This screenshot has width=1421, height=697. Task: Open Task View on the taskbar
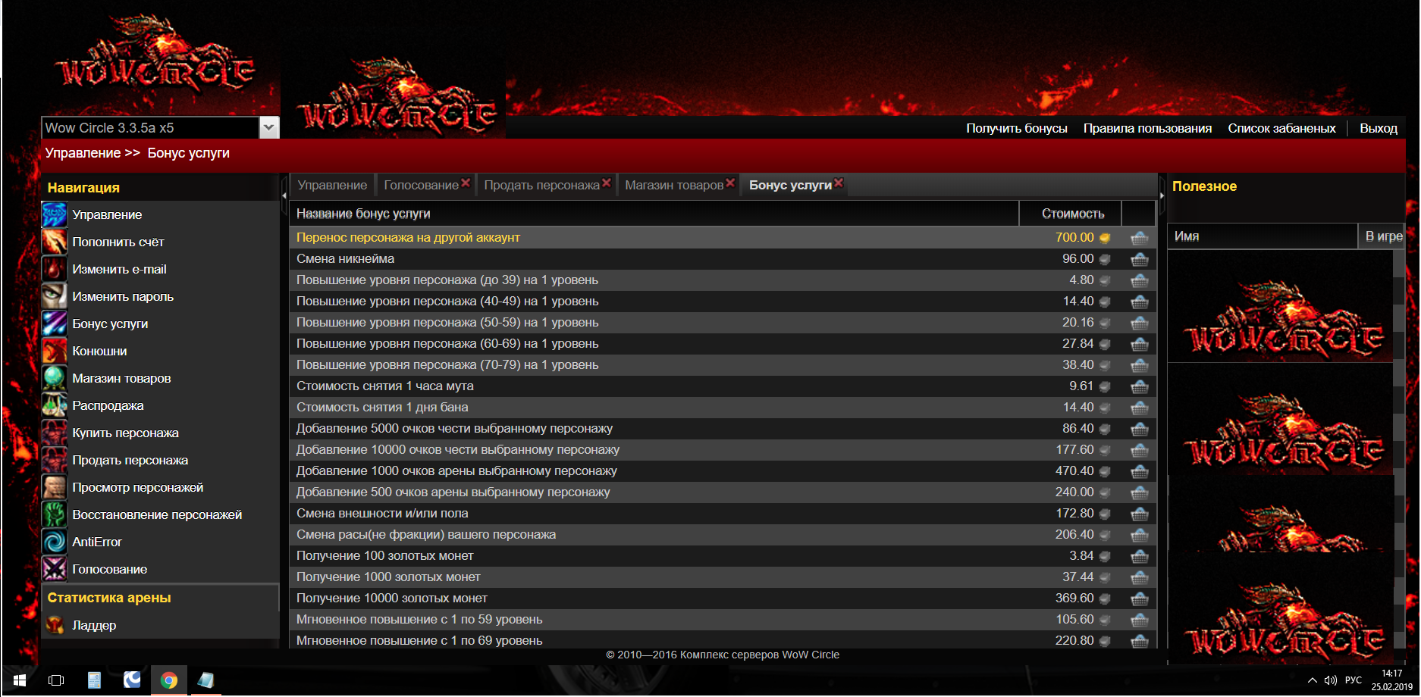[56, 680]
